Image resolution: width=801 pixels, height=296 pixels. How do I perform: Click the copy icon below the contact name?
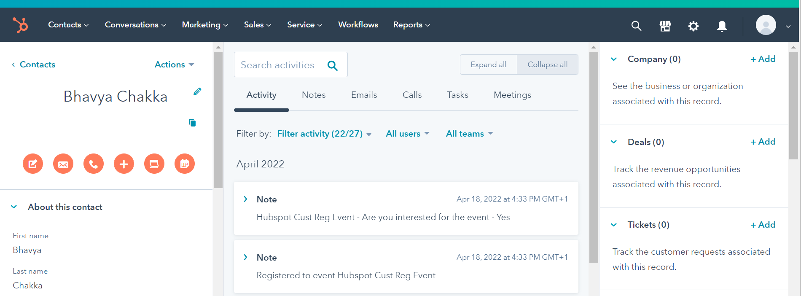[192, 123]
